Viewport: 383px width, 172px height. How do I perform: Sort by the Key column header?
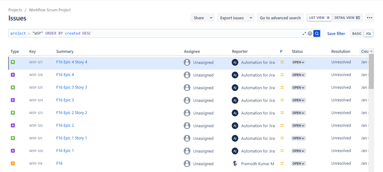pos(32,51)
